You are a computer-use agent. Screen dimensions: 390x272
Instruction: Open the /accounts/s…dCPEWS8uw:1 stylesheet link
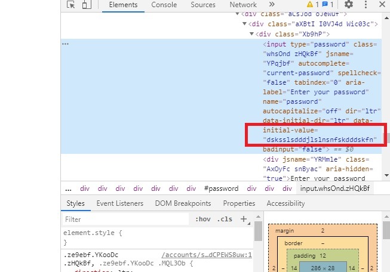click(x=207, y=255)
